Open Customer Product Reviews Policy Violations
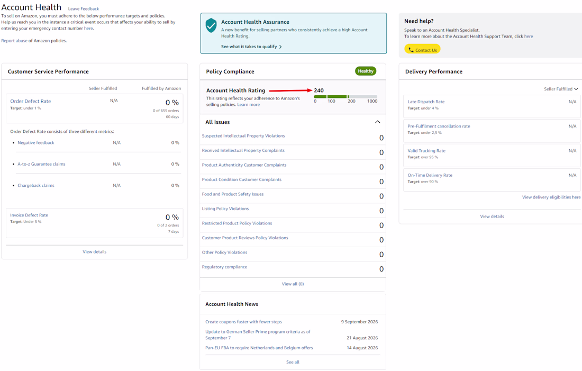 click(x=245, y=238)
